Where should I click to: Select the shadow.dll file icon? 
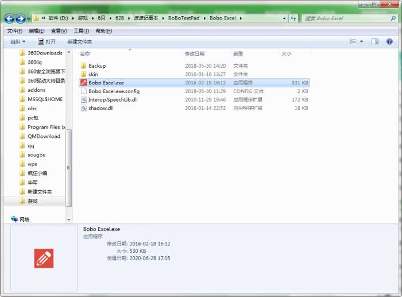(84, 108)
